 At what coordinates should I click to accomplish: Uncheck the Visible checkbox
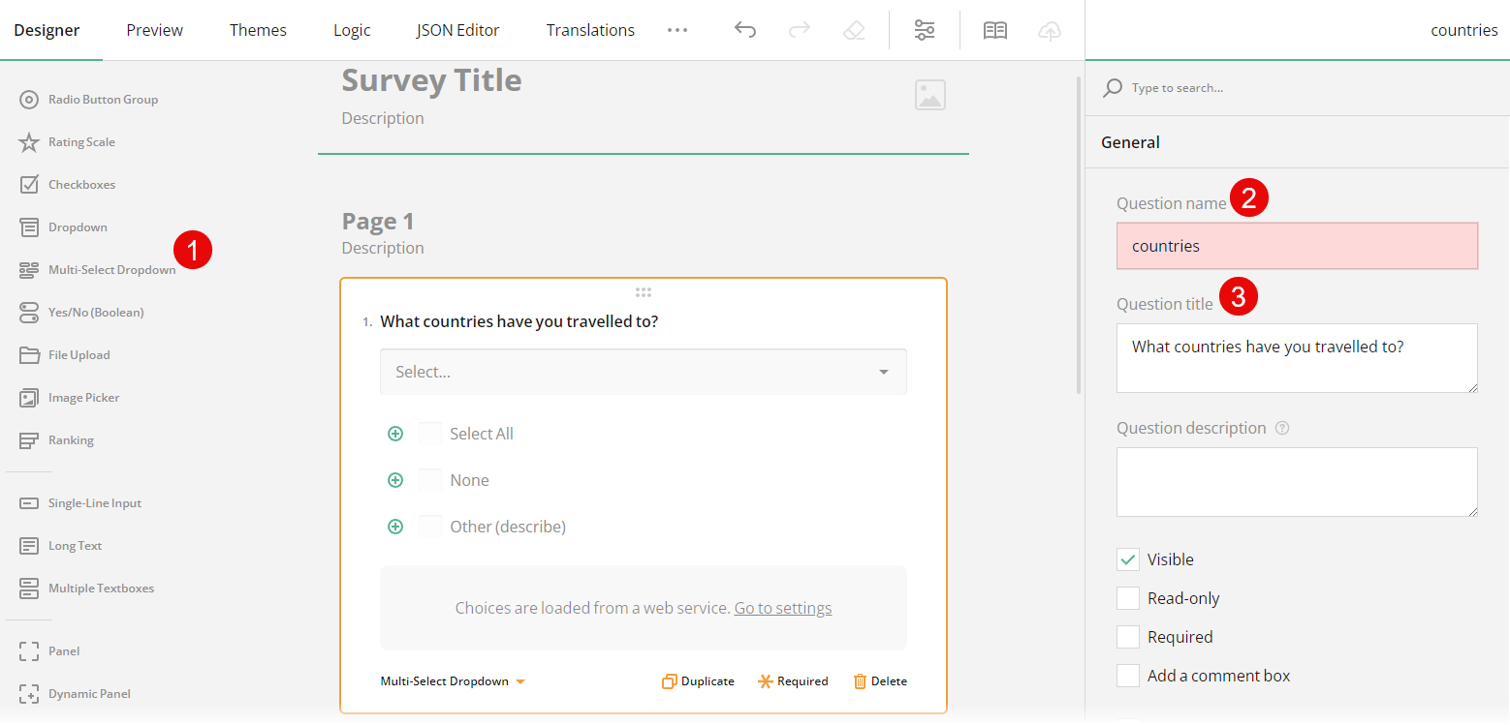pyautogui.click(x=1128, y=559)
